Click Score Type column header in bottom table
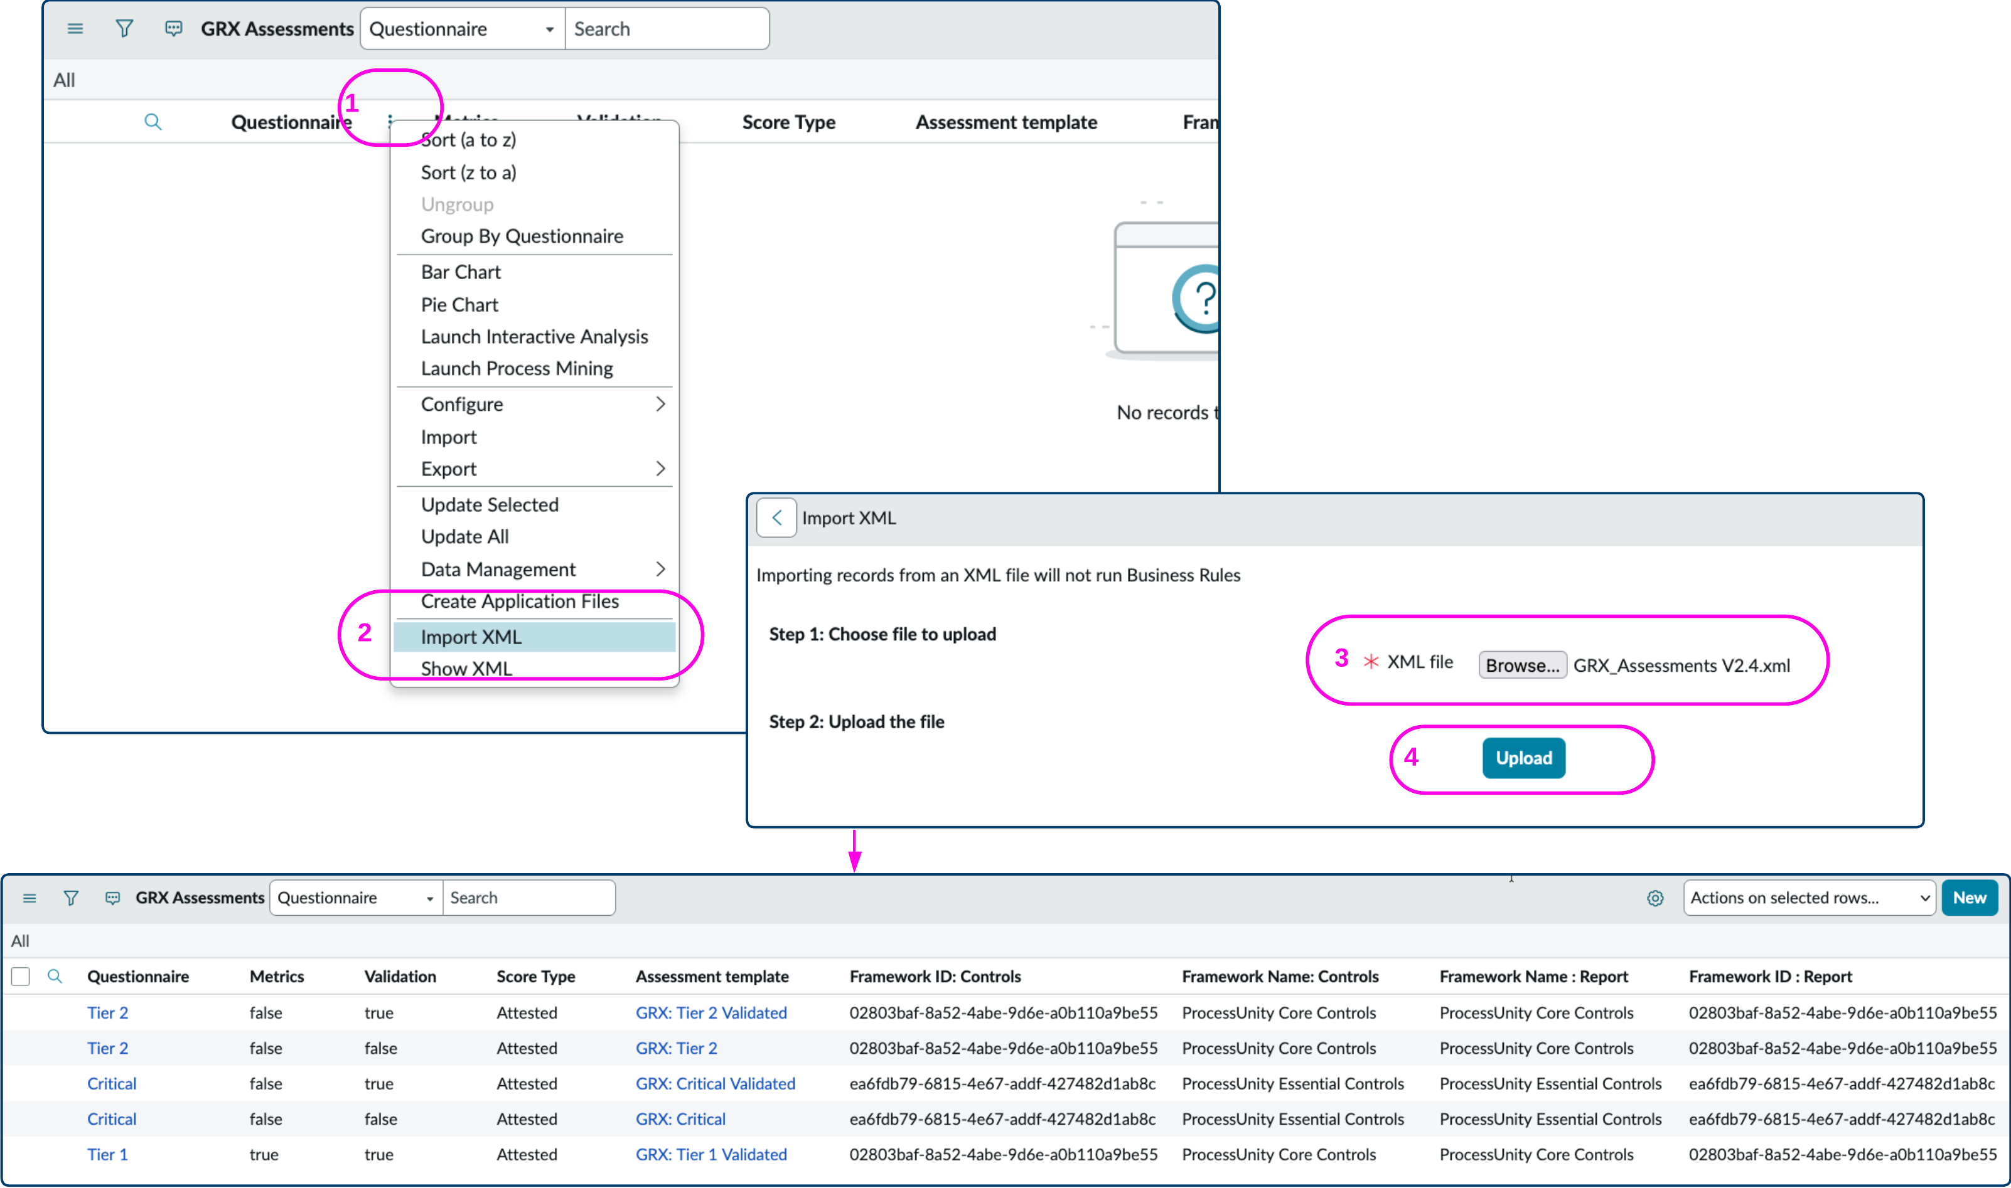Viewport: 2011px width, 1188px height. pos(535,977)
